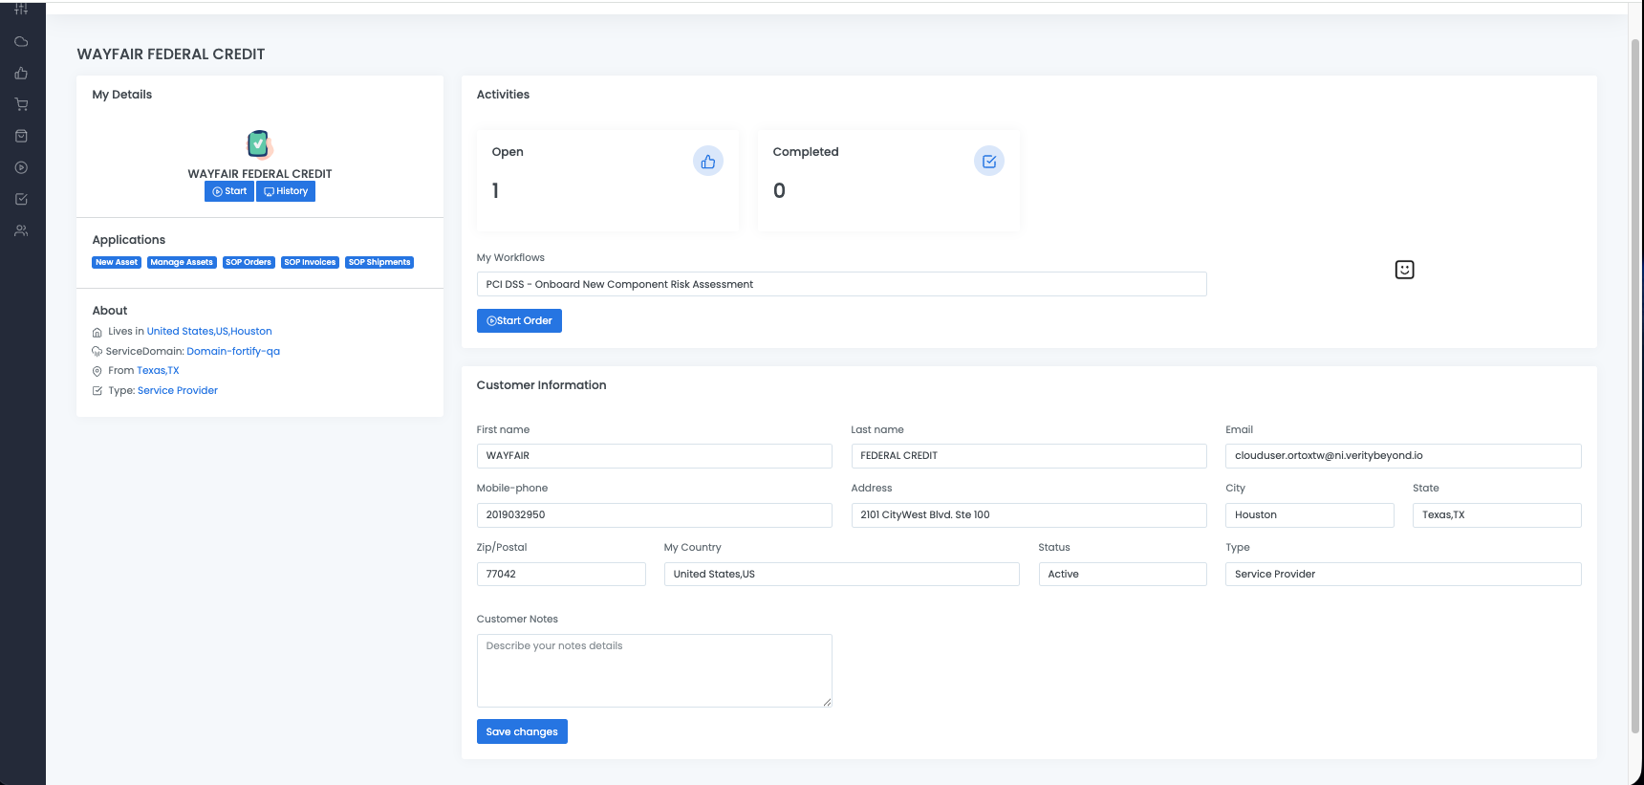Click the cloud icon beside ServiceDomain
The height and width of the screenshot is (785, 1644).
pos(97,352)
